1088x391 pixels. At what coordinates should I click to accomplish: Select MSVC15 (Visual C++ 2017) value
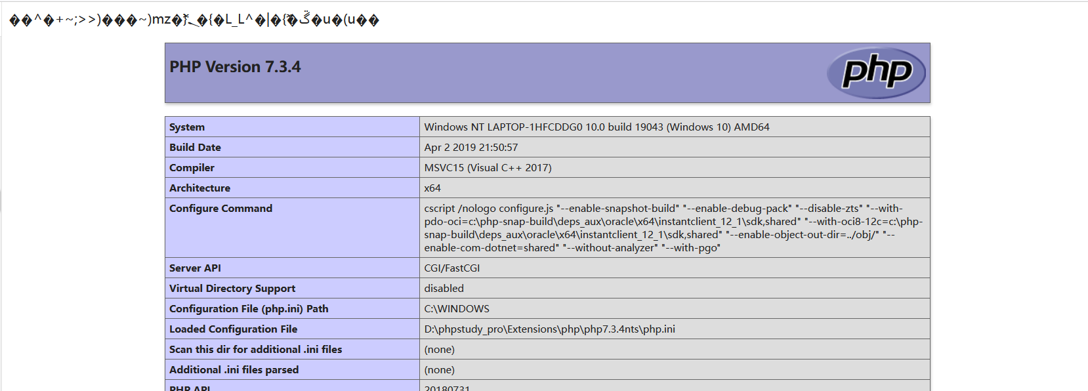pyautogui.click(x=488, y=168)
